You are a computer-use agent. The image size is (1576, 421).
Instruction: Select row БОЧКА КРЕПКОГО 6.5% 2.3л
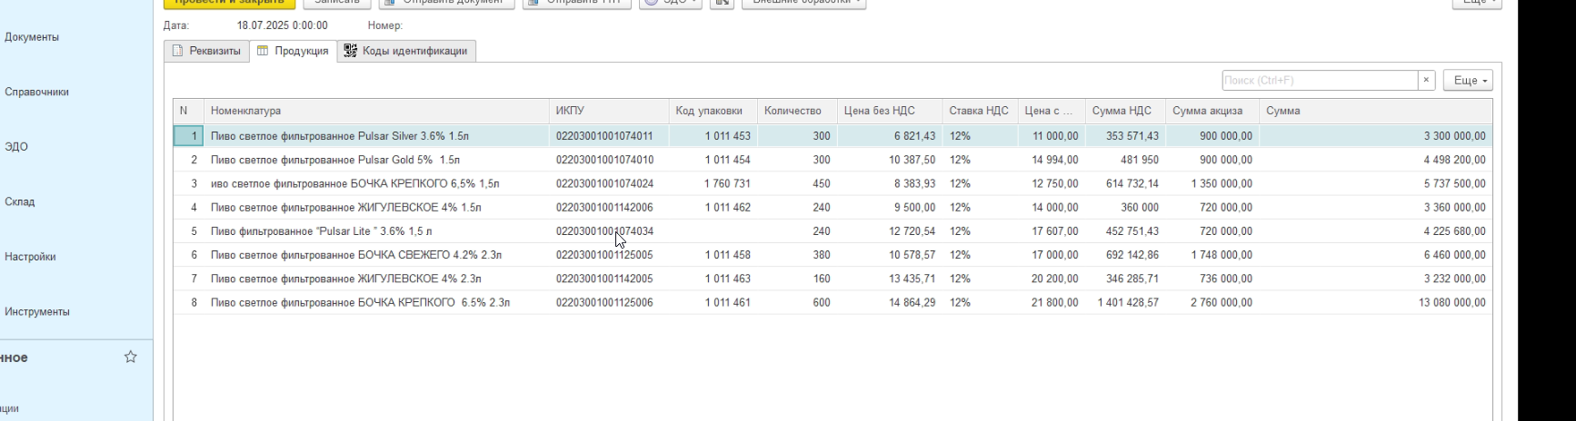tap(833, 302)
